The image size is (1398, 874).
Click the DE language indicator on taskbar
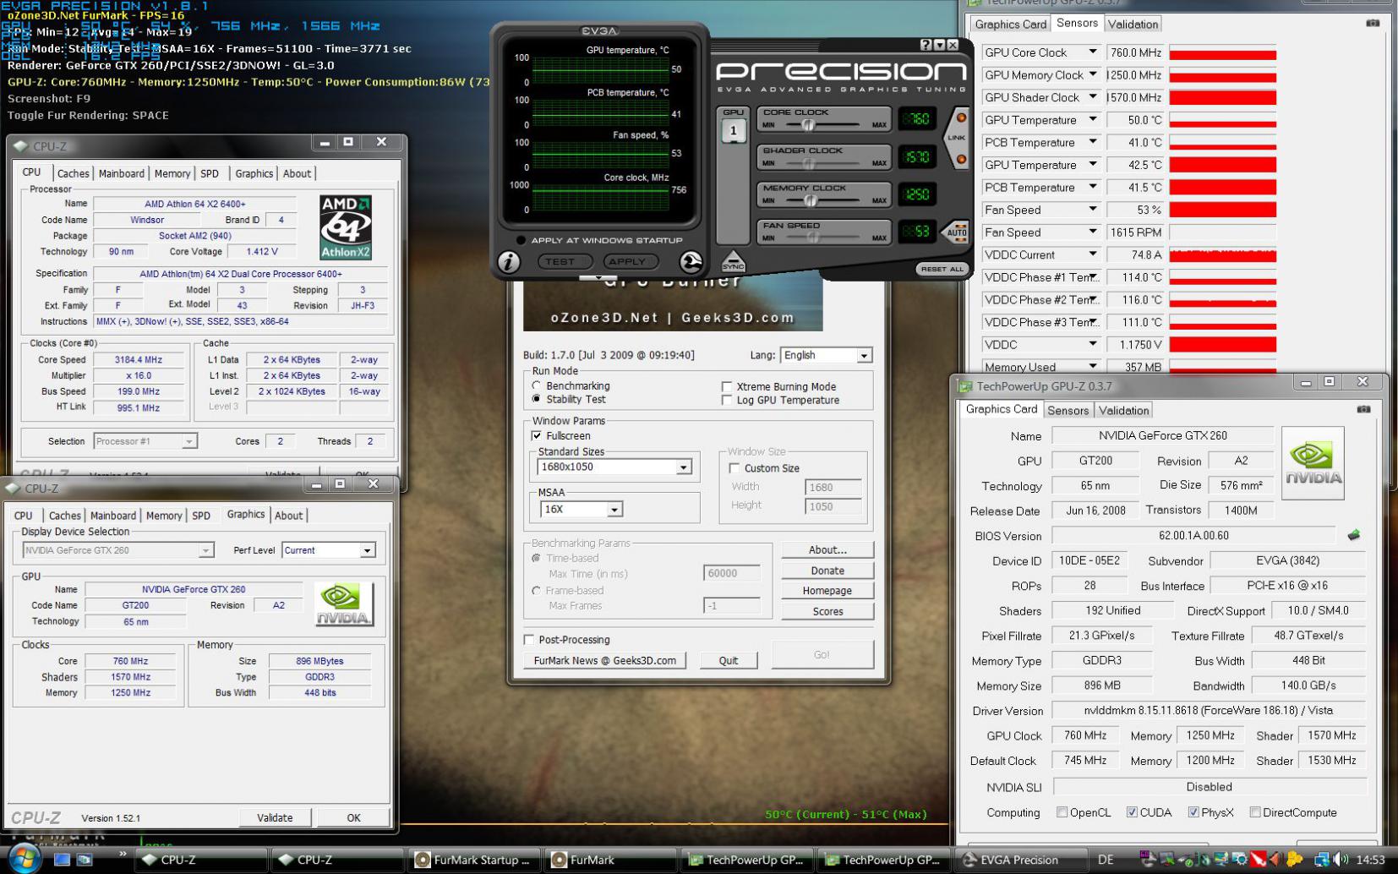click(x=1105, y=860)
